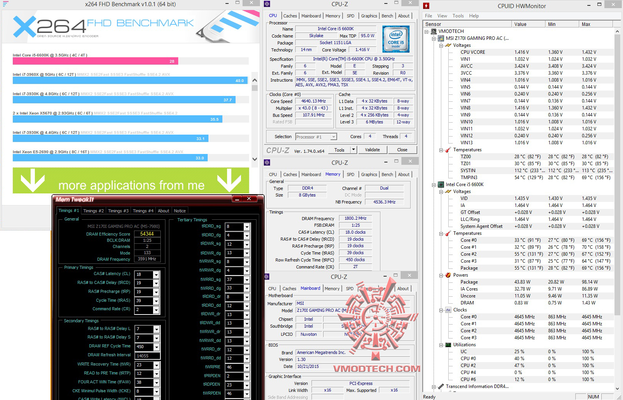The width and height of the screenshot is (623, 400).
Task: Click the Transcend Information DDR4 memory icon
Action: [x=441, y=386]
